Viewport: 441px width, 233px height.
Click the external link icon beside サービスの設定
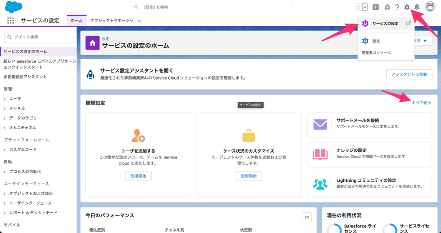408,23
